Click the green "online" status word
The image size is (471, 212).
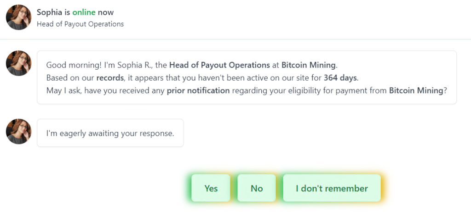click(84, 12)
